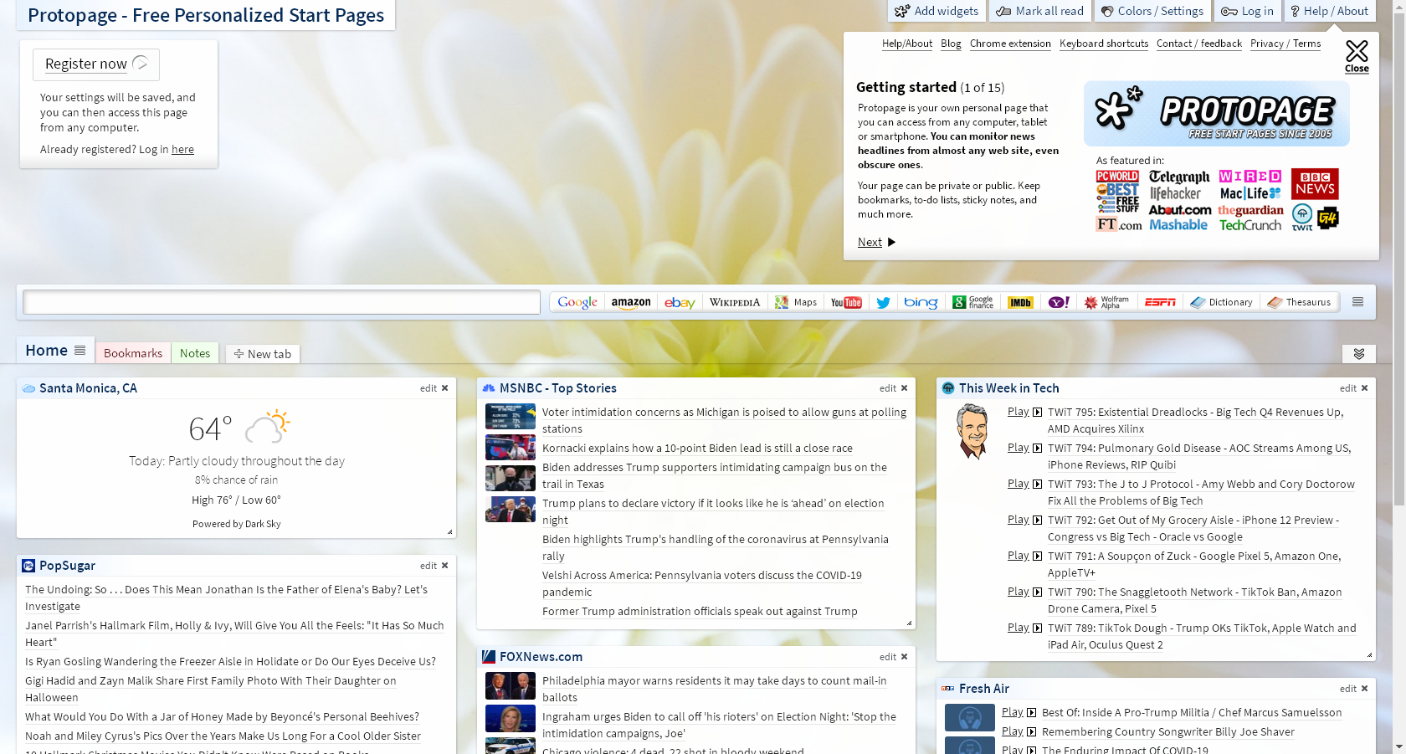The image size is (1406, 754).
Task: Choose the eBay search engine
Action: pos(680,302)
